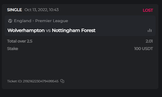Open the England country link
This screenshot has width=162, height=97.
23,21
